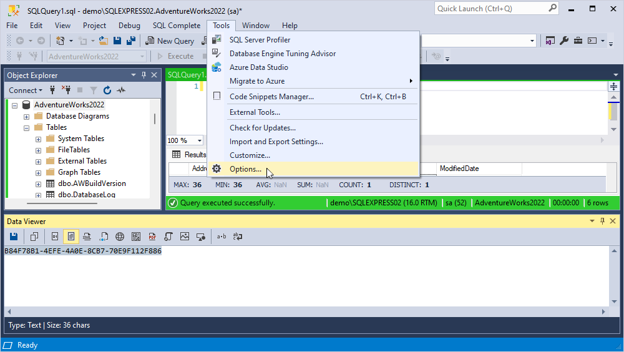This screenshot has height=352, width=624.
Task: Expand the Graph Tables folder
Action: tap(38, 173)
